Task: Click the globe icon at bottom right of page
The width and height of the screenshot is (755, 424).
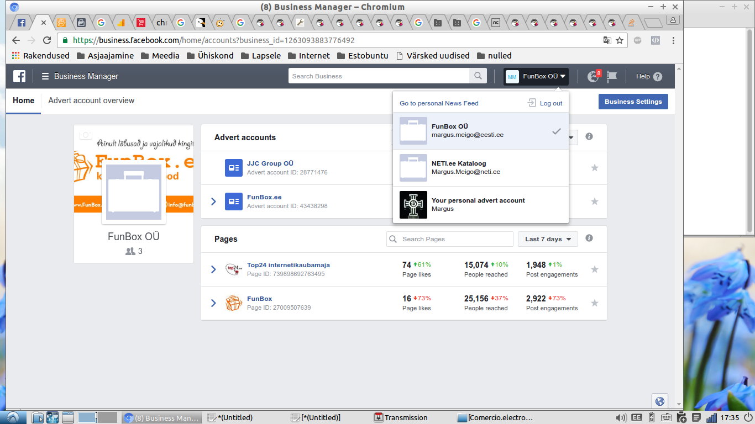Action: pos(659,401)
